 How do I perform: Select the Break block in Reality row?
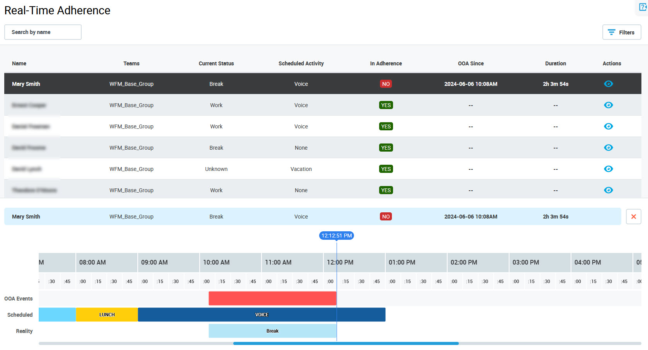pos(272,331)
